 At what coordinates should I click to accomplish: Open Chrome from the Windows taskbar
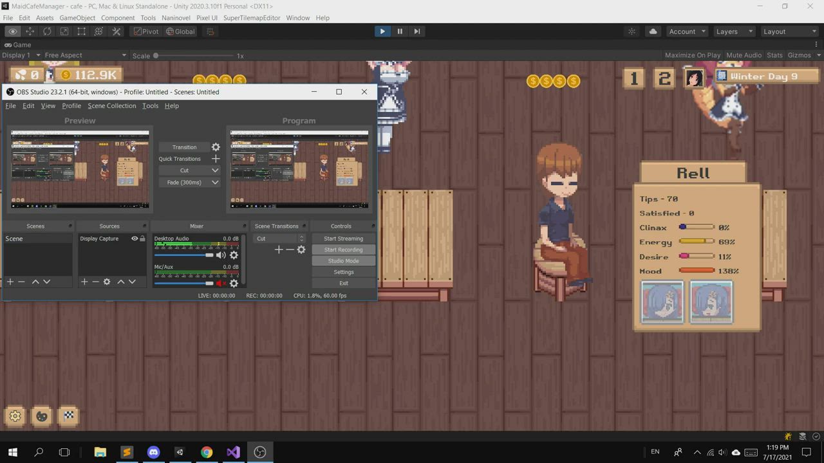pyautogui.click(x=207, y=452)
